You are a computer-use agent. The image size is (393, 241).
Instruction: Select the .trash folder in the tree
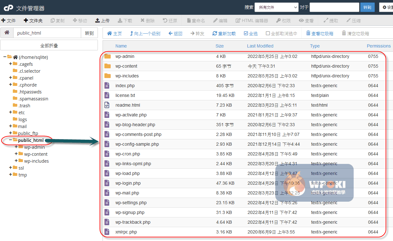click(x=24, y=105)
